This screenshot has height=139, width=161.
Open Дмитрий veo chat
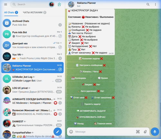point(33,45)
